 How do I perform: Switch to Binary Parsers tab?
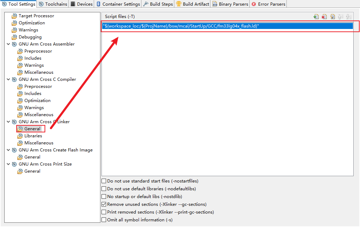(x=230, y=4)
